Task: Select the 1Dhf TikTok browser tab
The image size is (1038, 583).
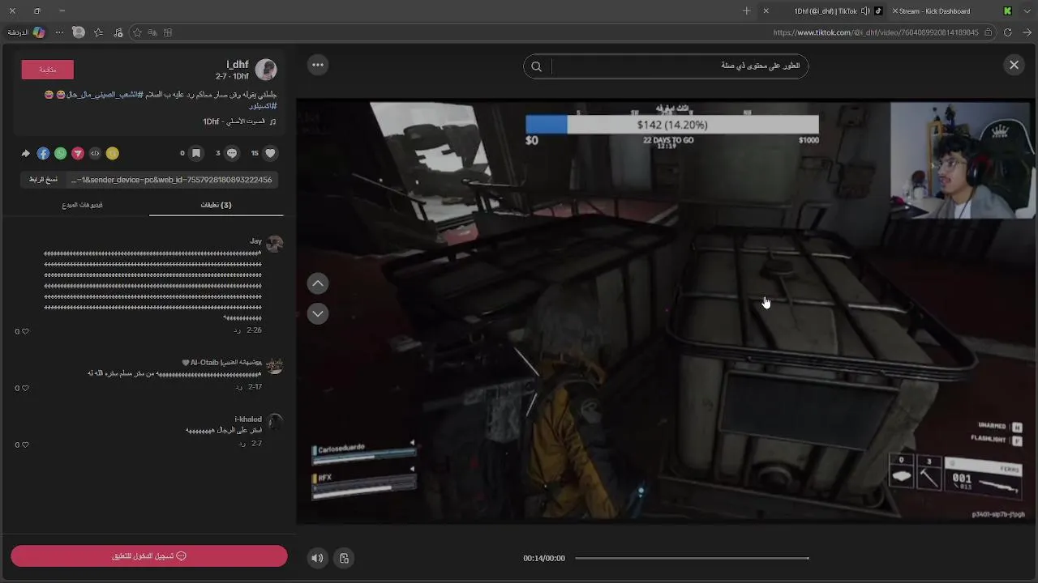Action: 826,11
